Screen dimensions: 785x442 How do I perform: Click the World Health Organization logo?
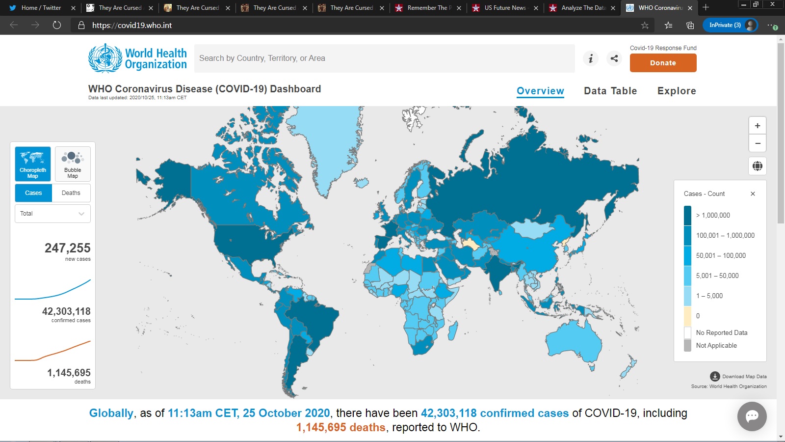pos(138,58)
